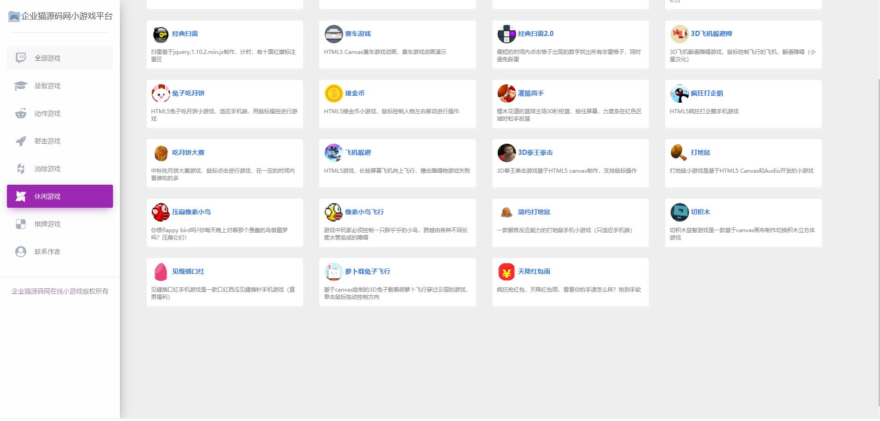Click the 3D拳王拳击 boxer avatar icon
This screenshot has height=421, width=880.
click(x=506, y=153)
